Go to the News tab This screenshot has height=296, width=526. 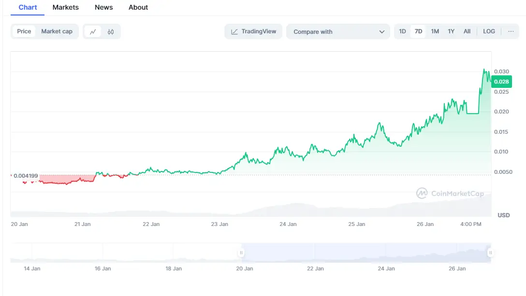[103, 7]
